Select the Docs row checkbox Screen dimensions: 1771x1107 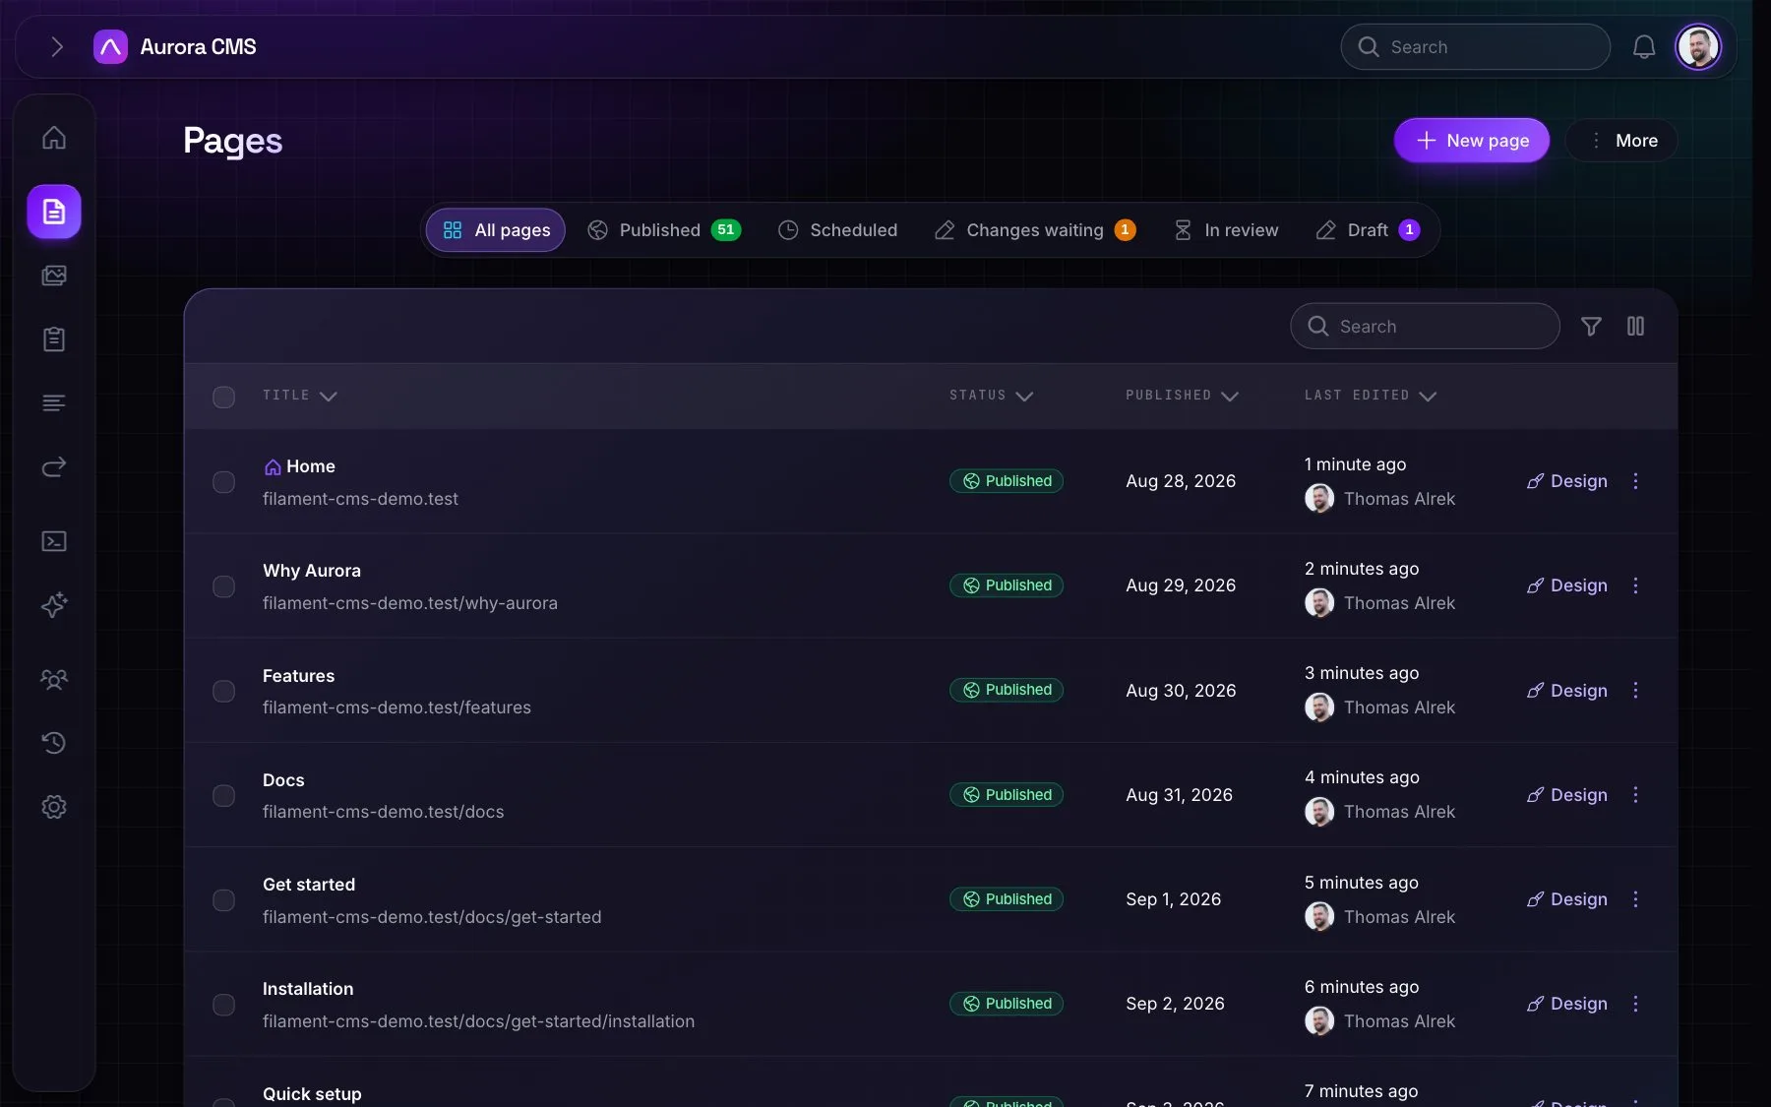tap(224, 795)
